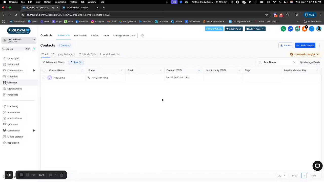This screenshot has width=324, height=182.
Task: Click the Add Contact button
Action: coord(305,45)
